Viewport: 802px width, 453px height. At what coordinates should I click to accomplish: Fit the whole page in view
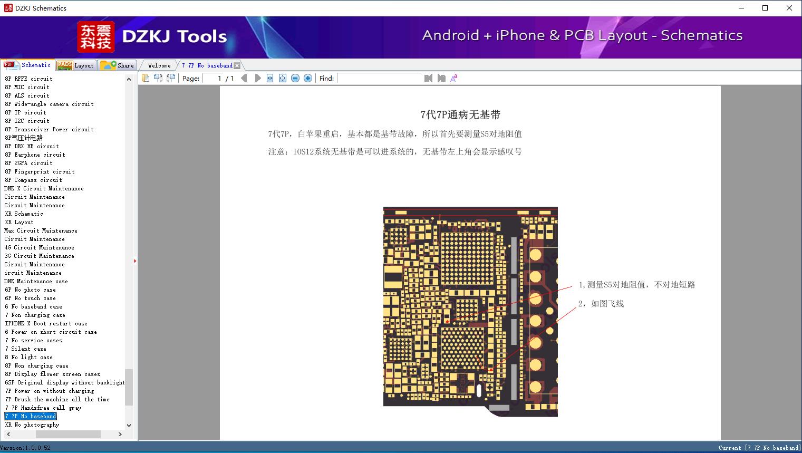pos(283,78)
